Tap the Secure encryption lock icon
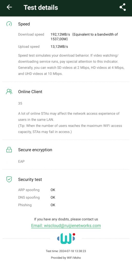The width and height of the screenshot is (132, 265). pos(9,150)
